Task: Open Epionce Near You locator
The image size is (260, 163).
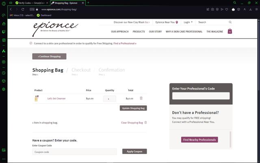Action: point(167,22)
